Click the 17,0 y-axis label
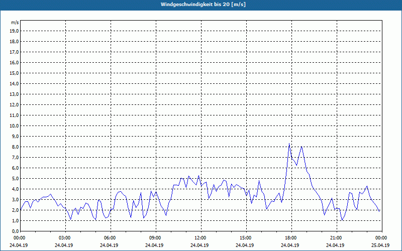Screen dimensions: 402x251 [14, 52]
